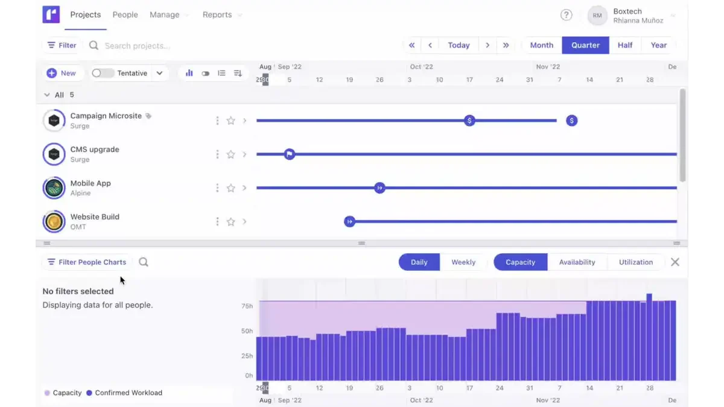Star the Mobile App project
Viewport: 724px width, 407px height.
[230, 188]
